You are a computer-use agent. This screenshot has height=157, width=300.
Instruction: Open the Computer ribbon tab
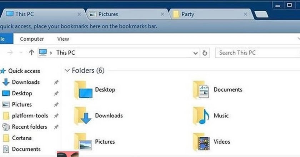coord(32,39)
